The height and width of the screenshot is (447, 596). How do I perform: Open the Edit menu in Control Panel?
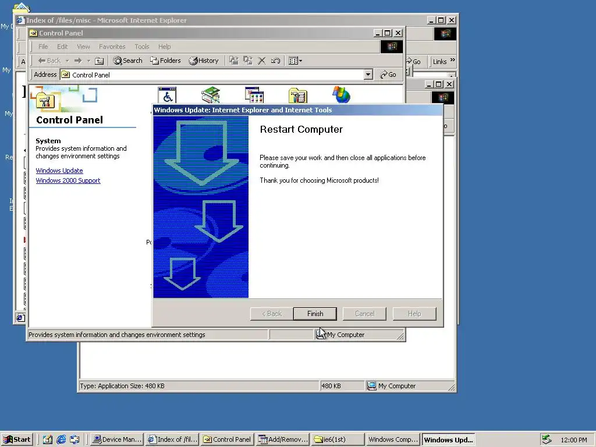coord(62,47)
